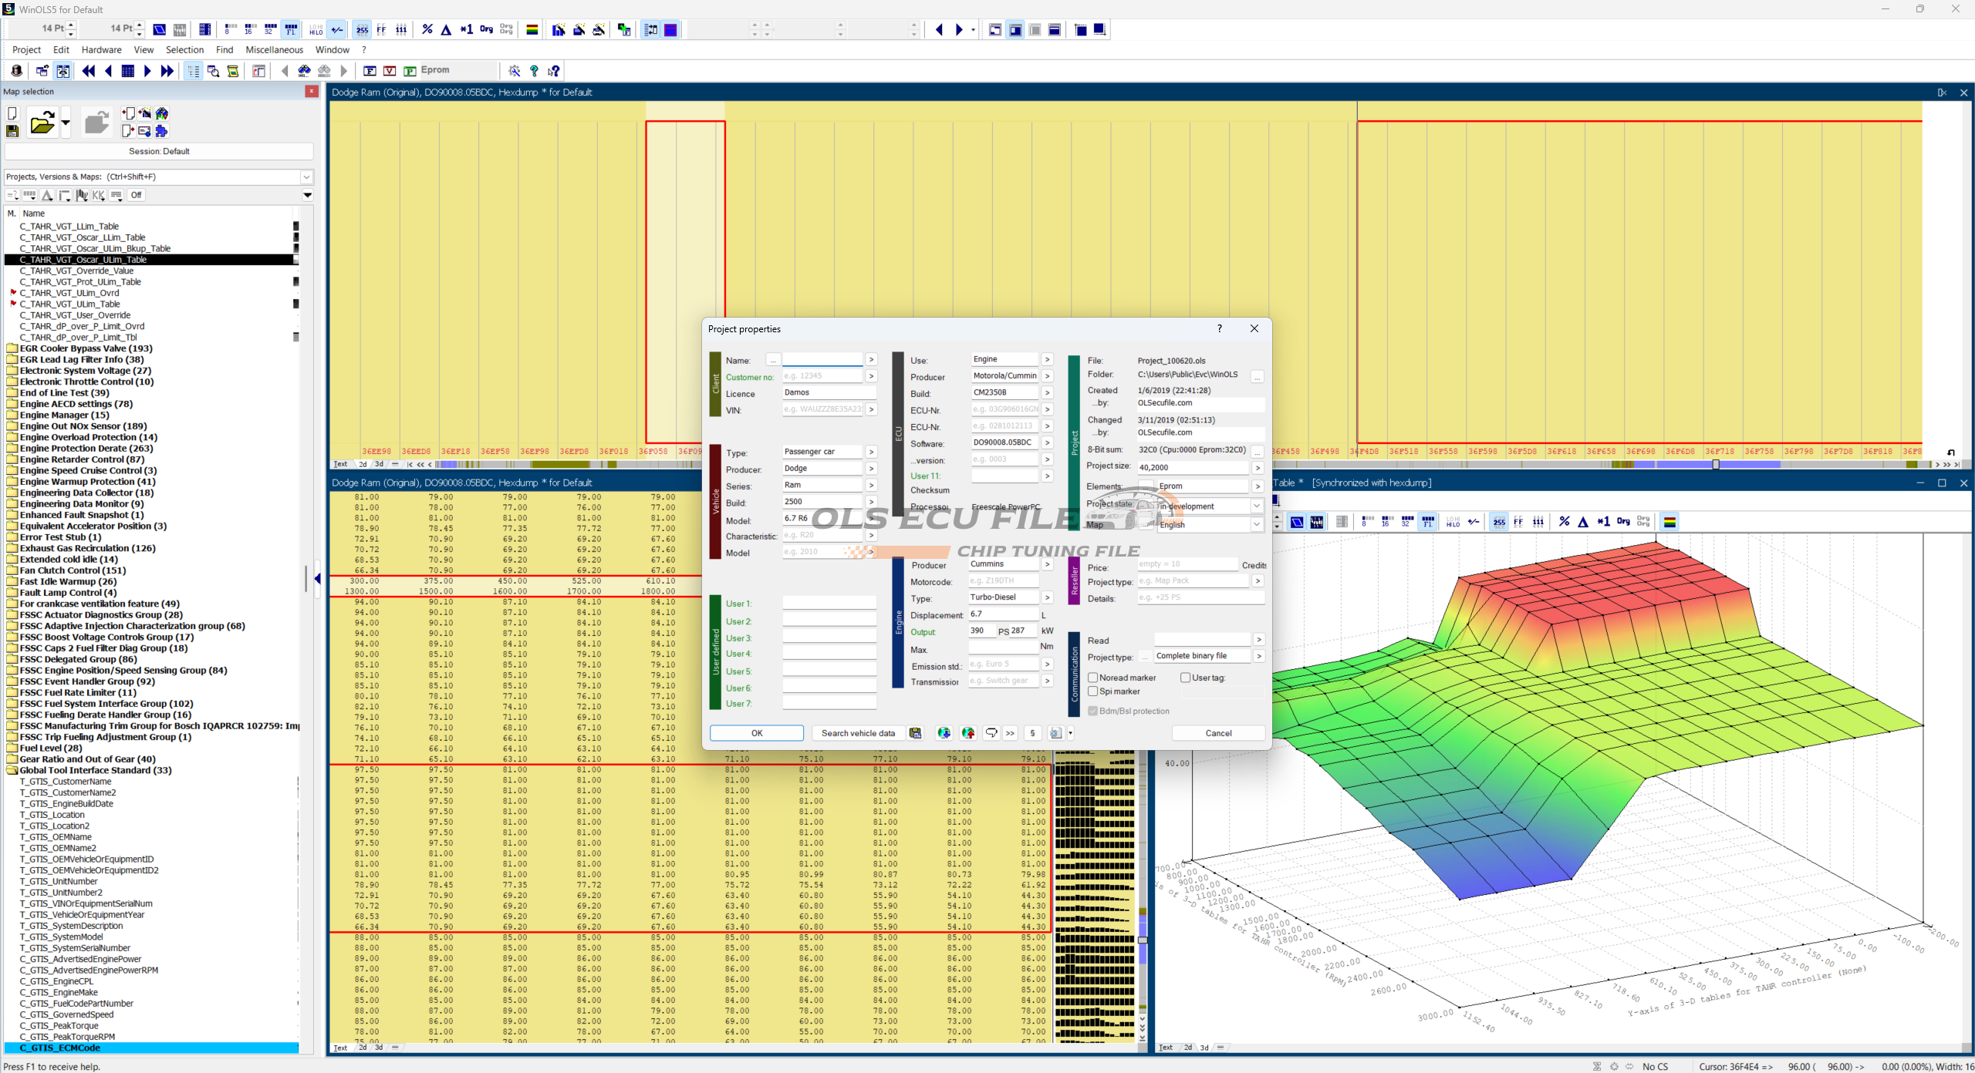The height and width of the screenshot is (1073, 1975).
Task: Enable the Noread marker checkbox
Action: (1093, 678)
